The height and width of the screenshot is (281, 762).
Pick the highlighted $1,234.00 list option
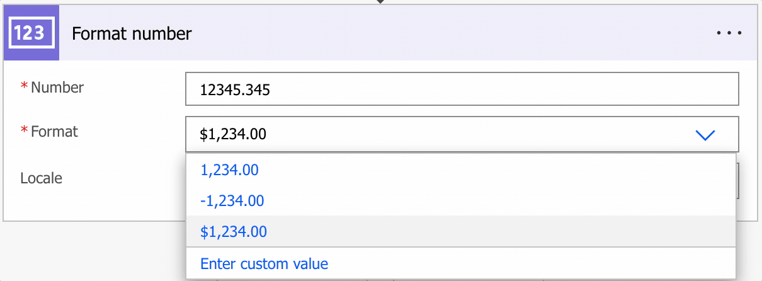coord(234,232)
